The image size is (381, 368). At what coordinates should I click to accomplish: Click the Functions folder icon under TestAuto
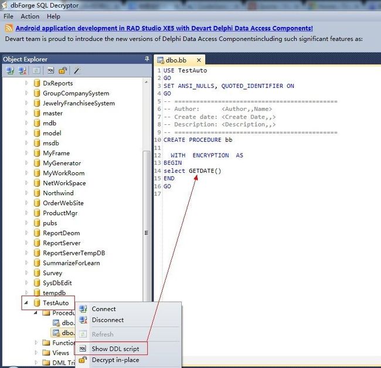[46, 343]
